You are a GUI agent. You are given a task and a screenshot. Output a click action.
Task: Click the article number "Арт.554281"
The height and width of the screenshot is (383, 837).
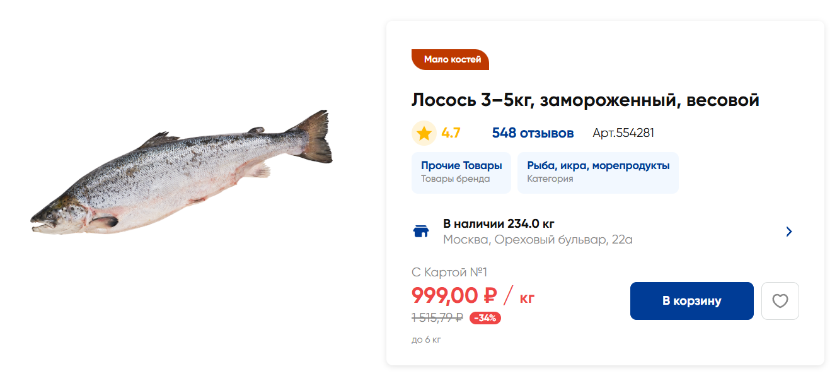pyautogui.click(x=623, y=133)
